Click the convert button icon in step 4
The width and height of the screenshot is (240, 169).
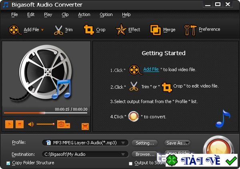[134, 116]
